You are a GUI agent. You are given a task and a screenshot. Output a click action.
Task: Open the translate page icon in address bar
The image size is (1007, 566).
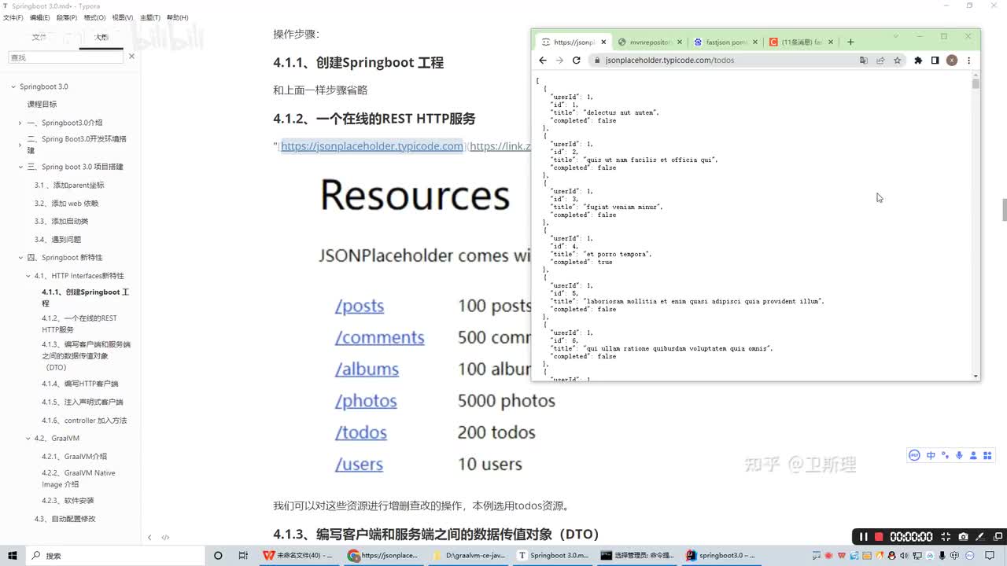pyautogui.click(x=864, y=61)
